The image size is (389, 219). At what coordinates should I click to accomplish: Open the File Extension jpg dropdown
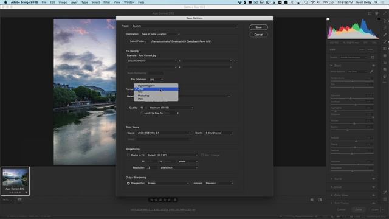click(156, 80)
